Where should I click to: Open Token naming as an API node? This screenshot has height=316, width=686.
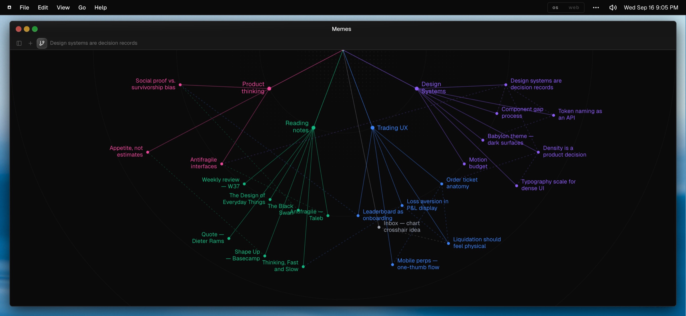pyautogui.click(x=554, y=115)
